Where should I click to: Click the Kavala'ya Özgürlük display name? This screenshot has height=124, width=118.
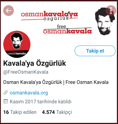click(x=35, y=63)
